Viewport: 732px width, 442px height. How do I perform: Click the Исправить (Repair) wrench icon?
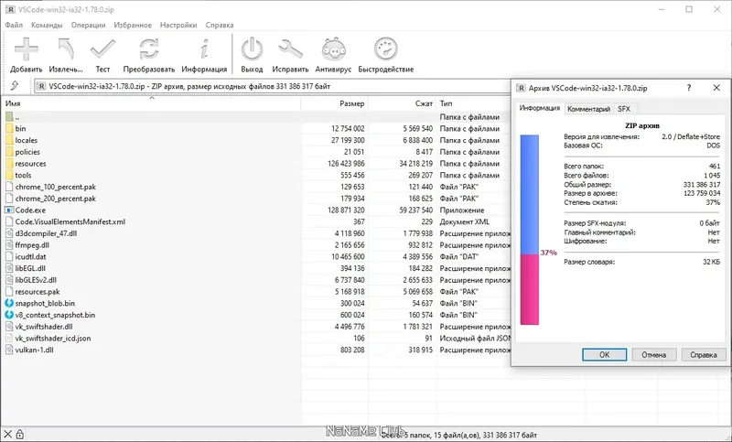point(290,49)
